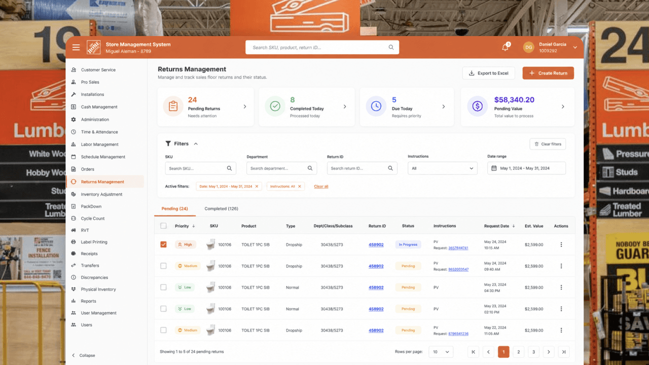This screenshot has height=365, width=649.
Task: Go to page 2
Action: (518, 352)
